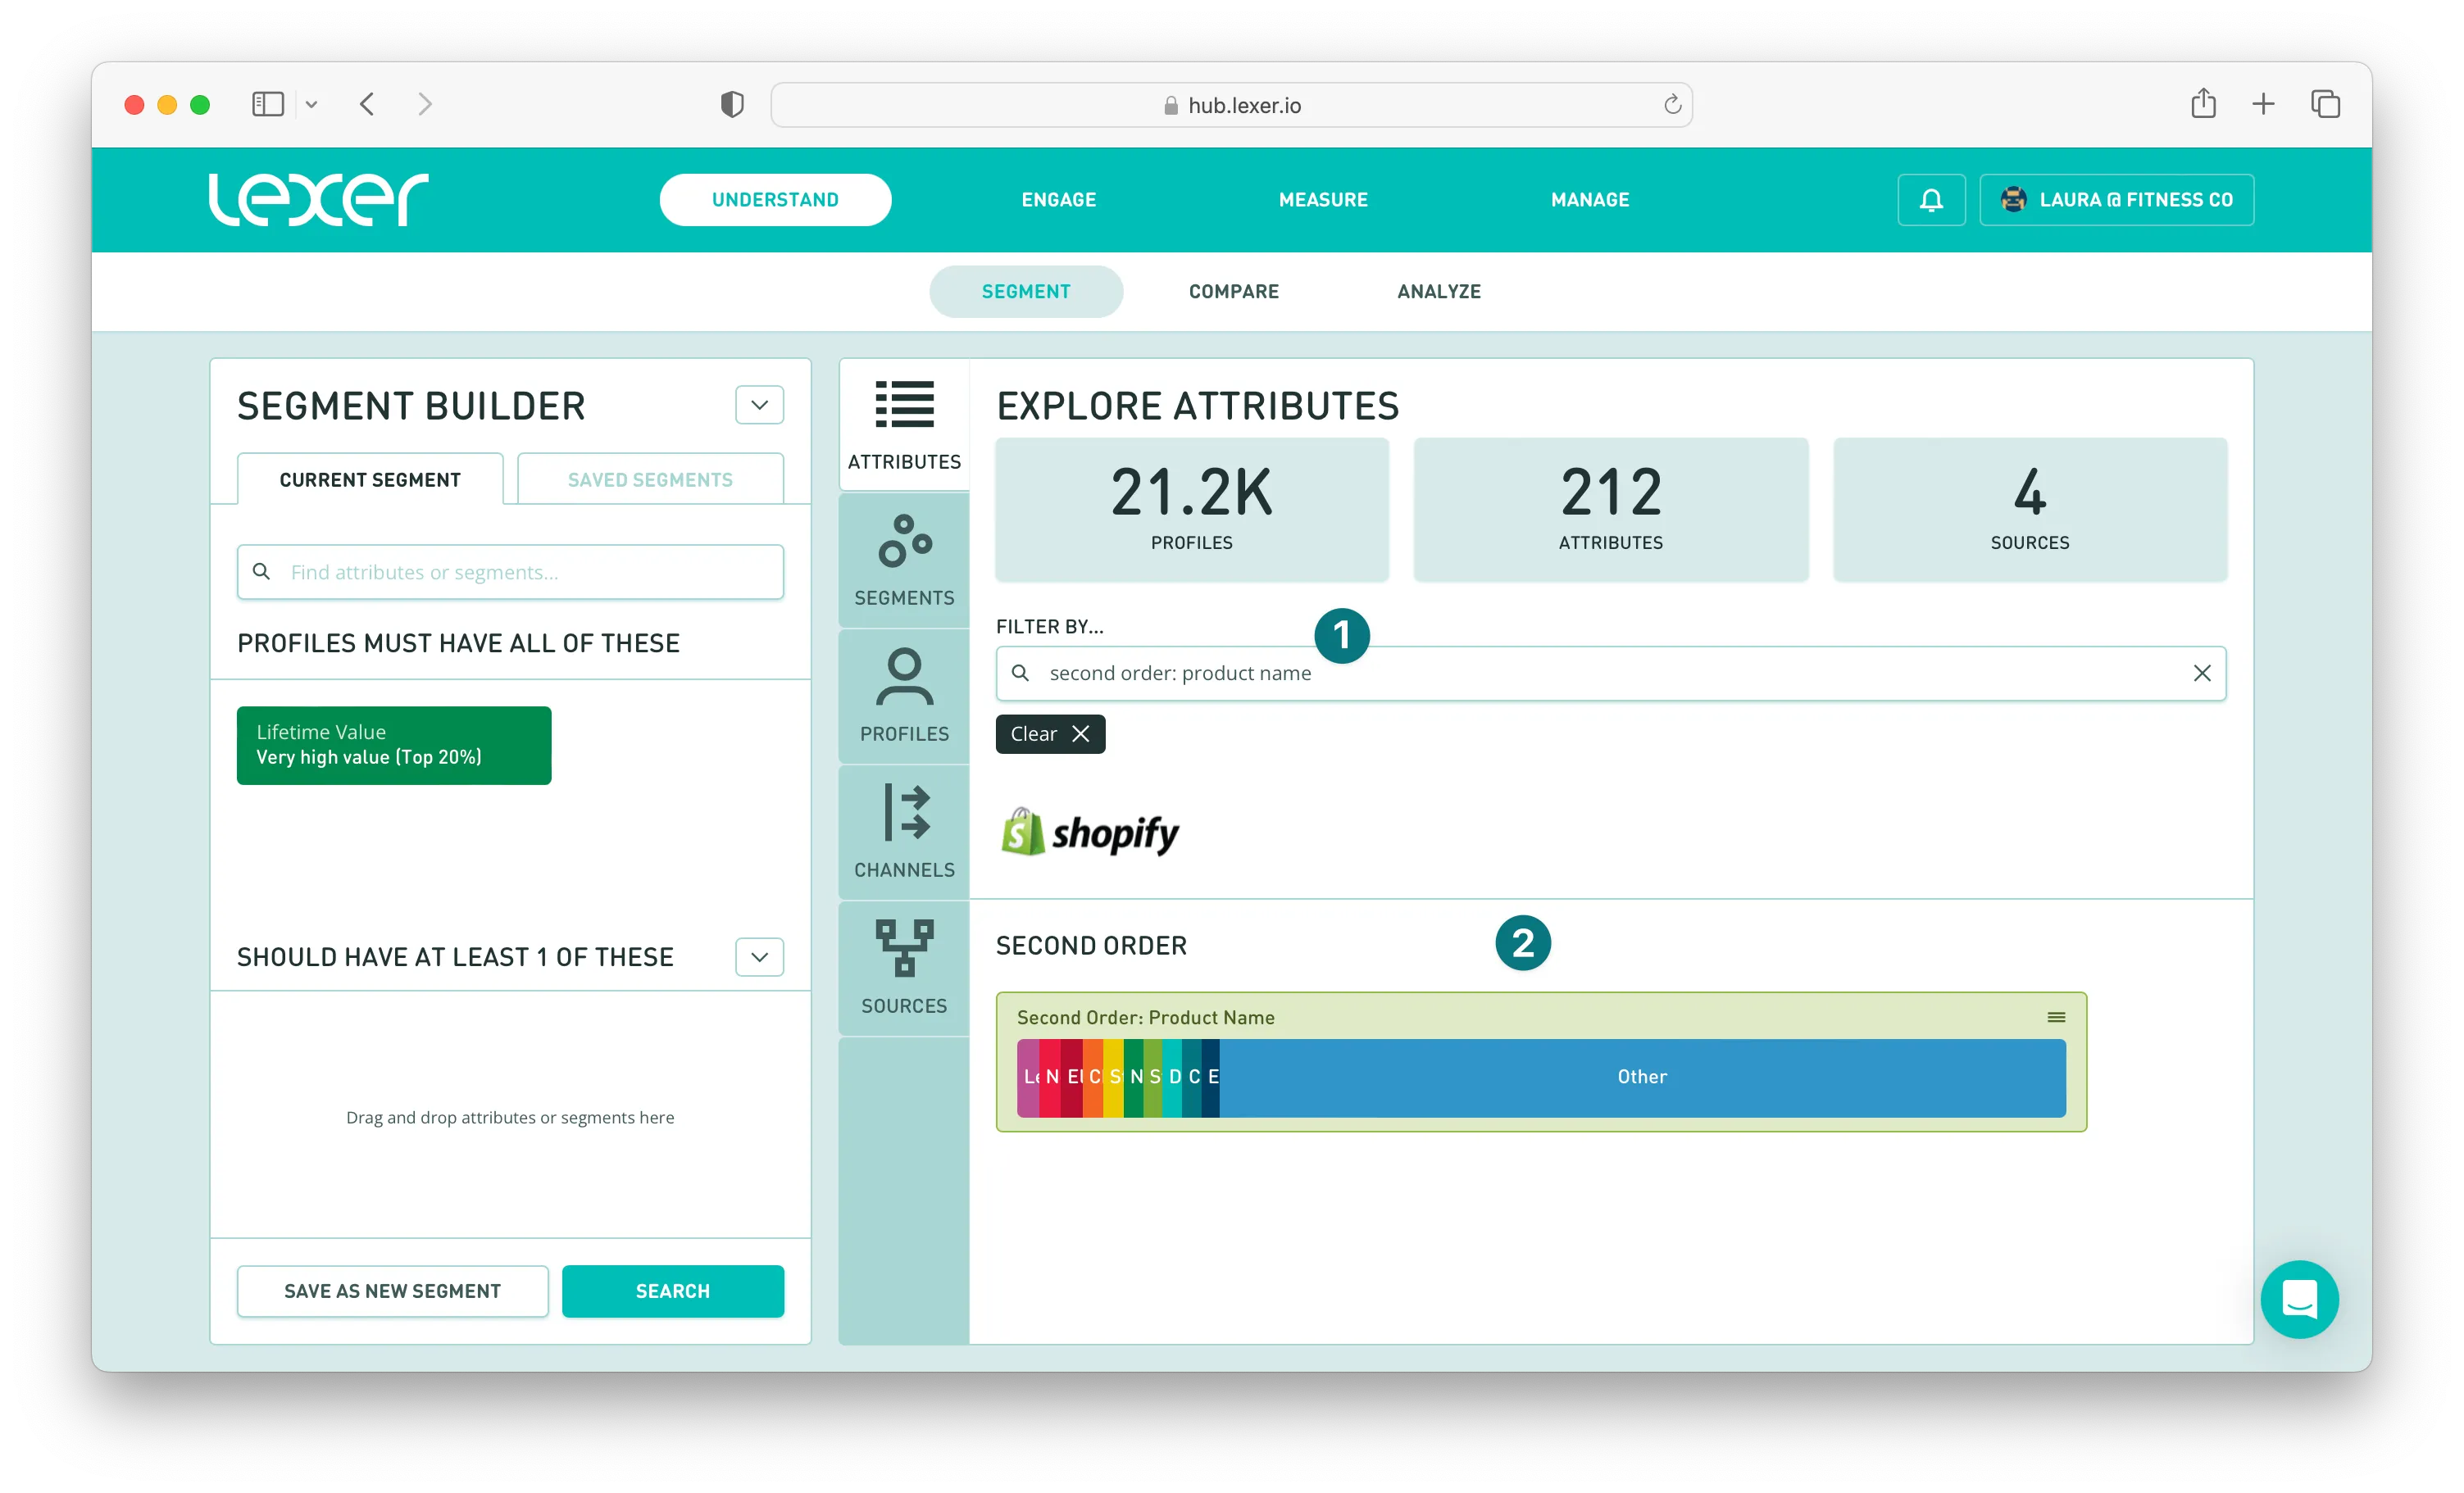Click Save As New Segment button
This screenshot has width=2464, height=1493.
(x=392, y=1291)
